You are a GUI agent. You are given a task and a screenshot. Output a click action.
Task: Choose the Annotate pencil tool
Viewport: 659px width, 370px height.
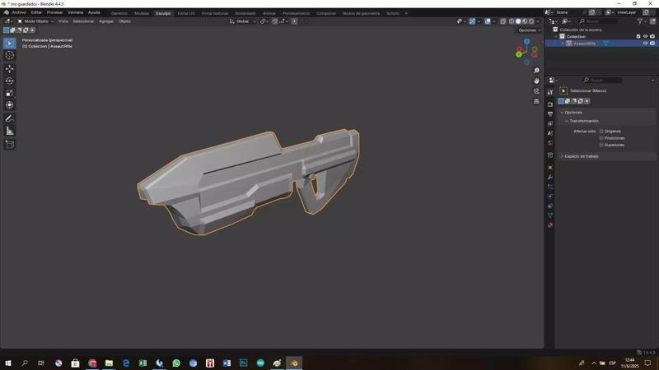point(10,118)
